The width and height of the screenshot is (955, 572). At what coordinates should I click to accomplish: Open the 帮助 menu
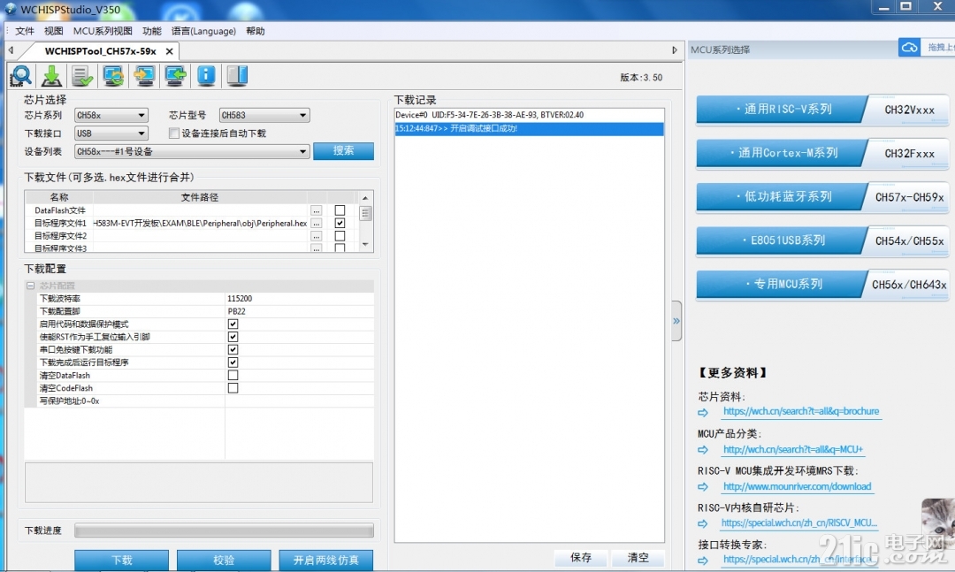point(256,31)
